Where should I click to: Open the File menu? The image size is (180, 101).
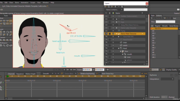pyautogui.click(x=1, y=3)
